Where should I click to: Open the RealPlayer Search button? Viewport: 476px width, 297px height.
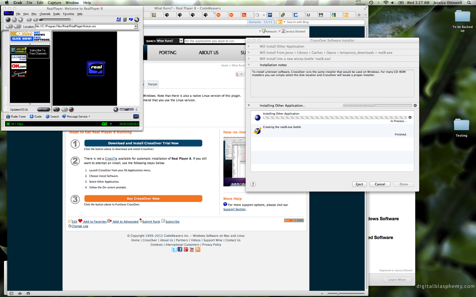pos(52,117)
